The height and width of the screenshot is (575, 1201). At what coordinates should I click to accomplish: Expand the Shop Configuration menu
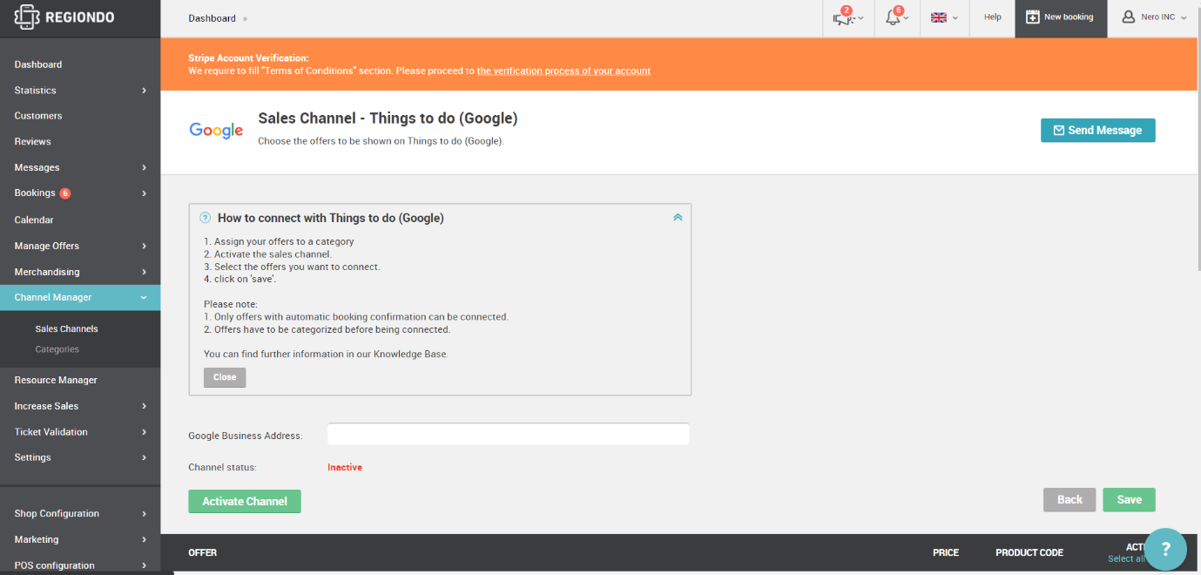(x=80, y=514)
